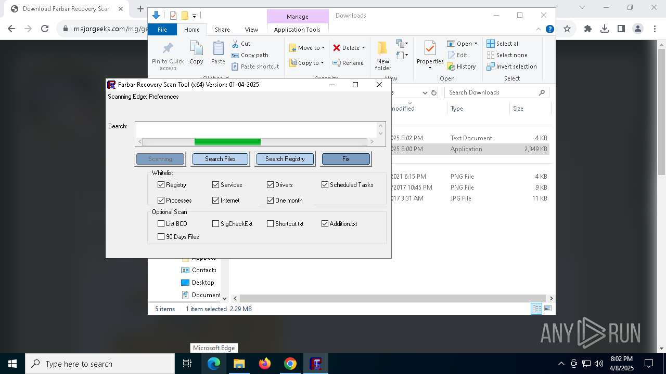Click Rename in the Organize group

tap(348, 63)
